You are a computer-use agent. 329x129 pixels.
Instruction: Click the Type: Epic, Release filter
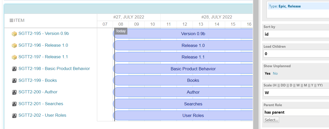(x=298, y=6)
